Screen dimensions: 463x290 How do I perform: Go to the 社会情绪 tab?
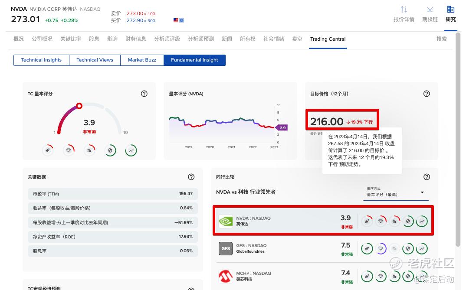coord(274,39)
